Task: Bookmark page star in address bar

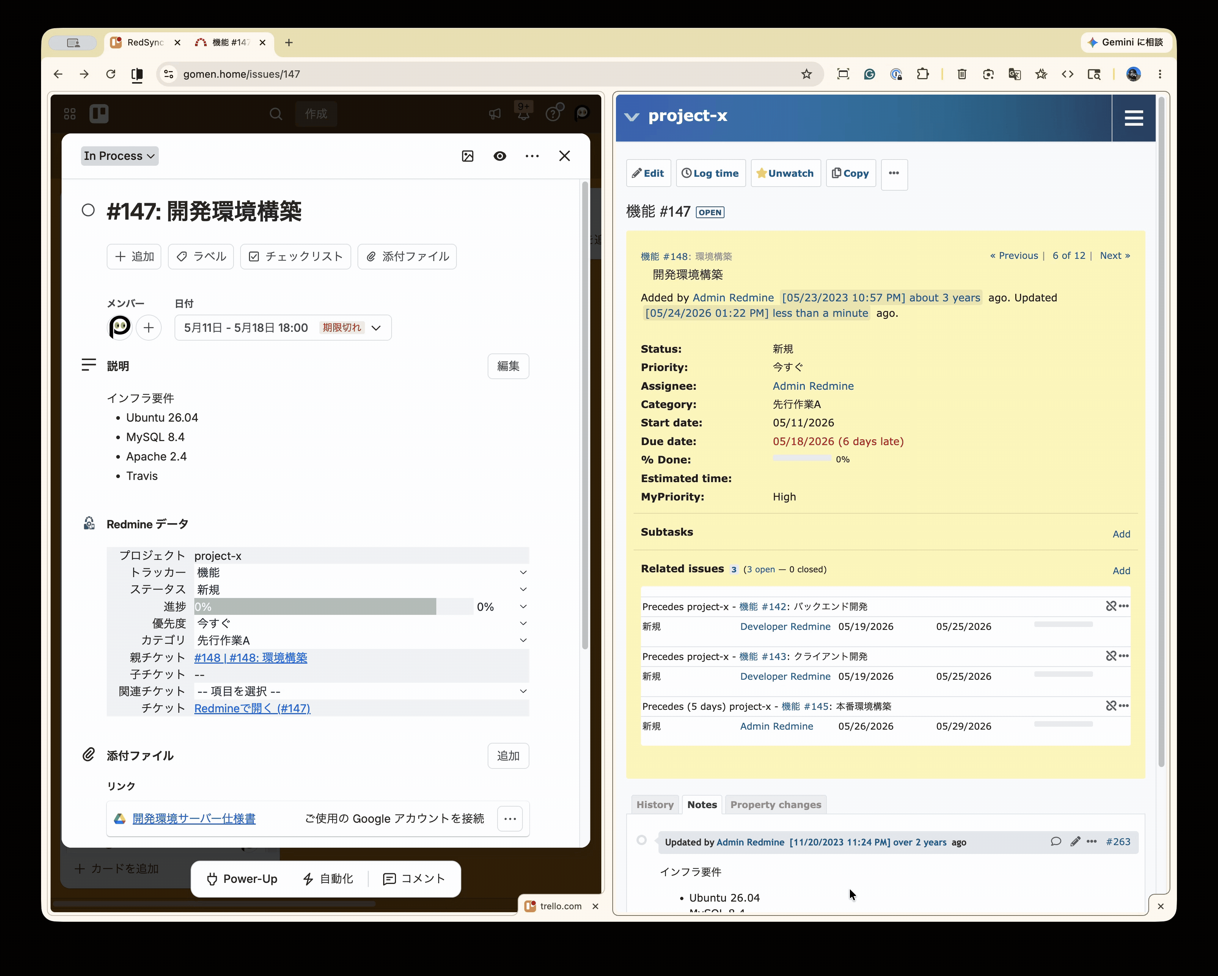Action: tap(806, 74)
